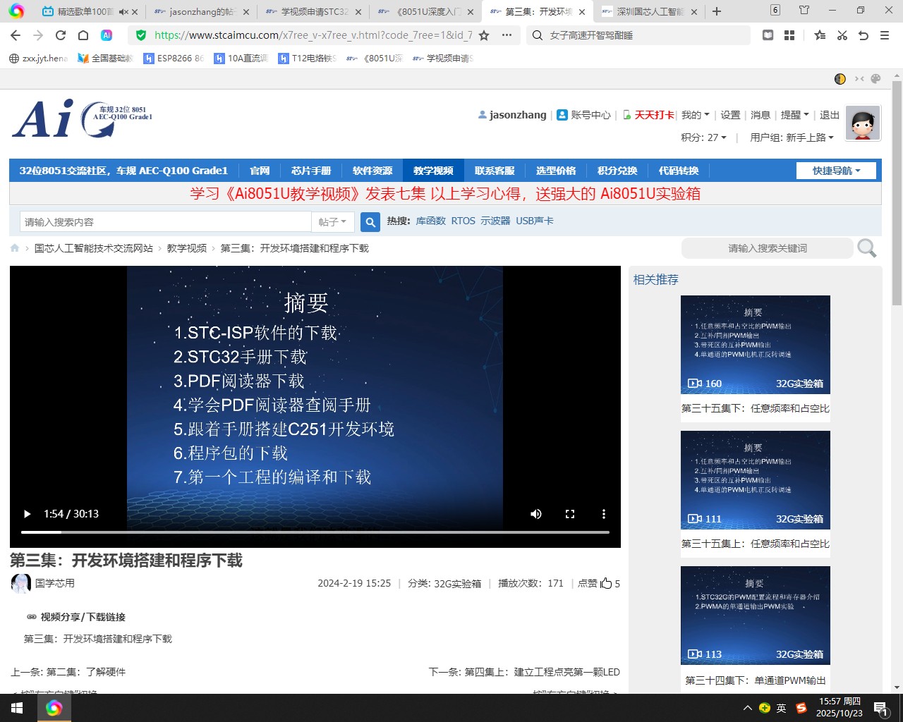Open the 快捷导航 dropdown

[835, 170]
